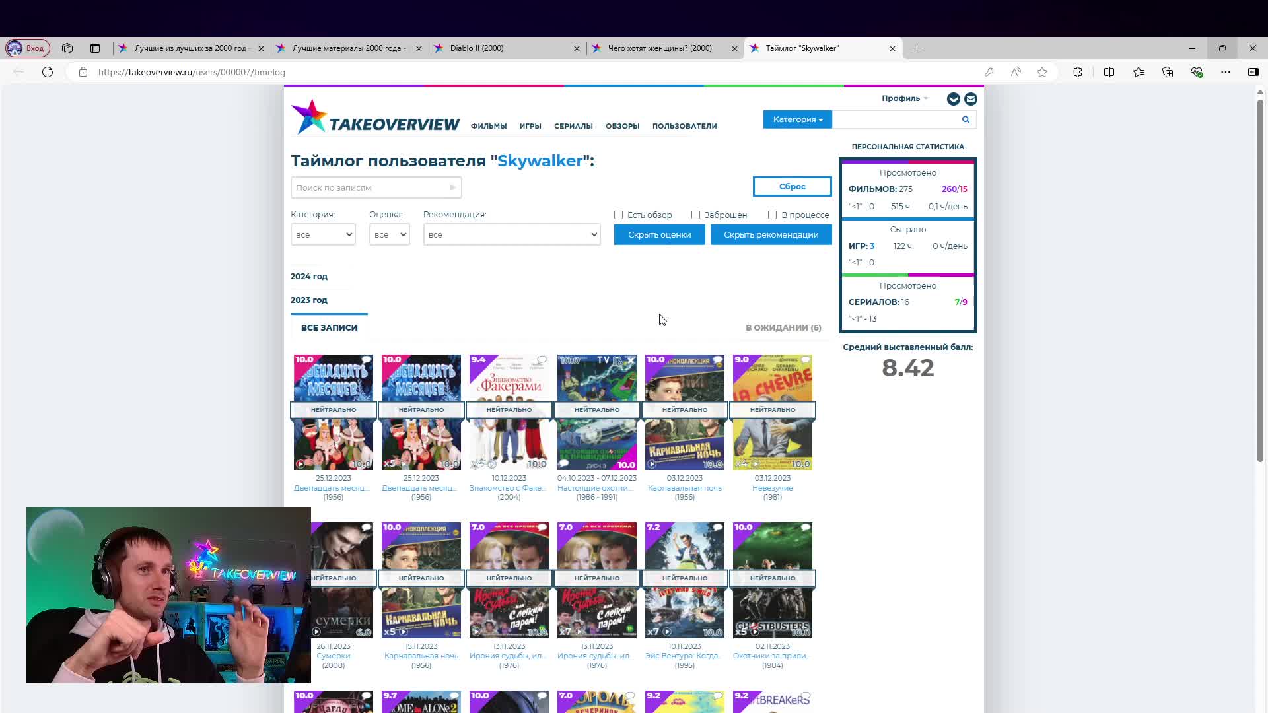Expand the Профиль menu

coord(904,98)
